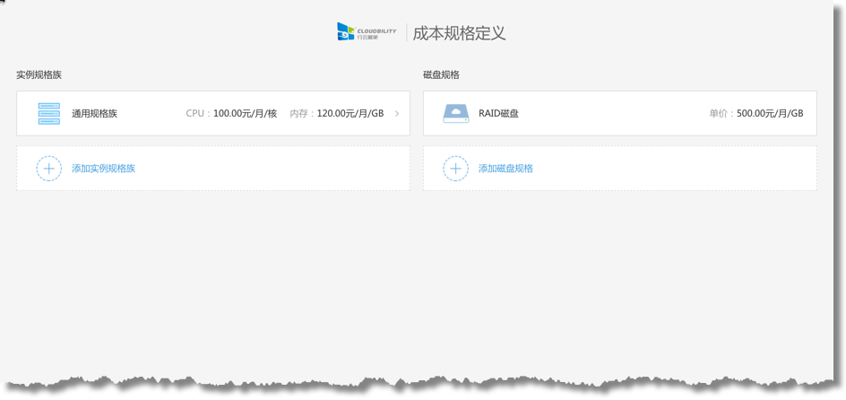Click the 成本规格定义 page title

click(x=460, y=33)
